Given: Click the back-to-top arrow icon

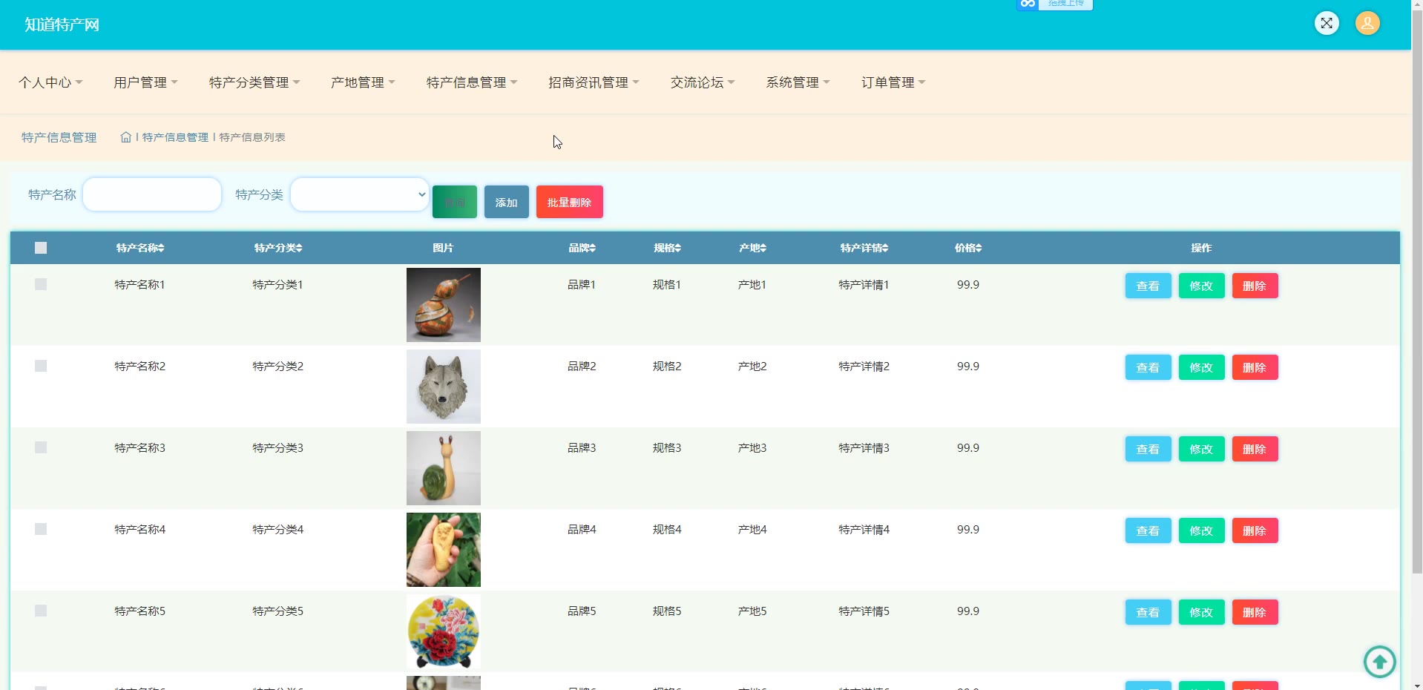Looking at the screenshot, I should (1379, 661).
